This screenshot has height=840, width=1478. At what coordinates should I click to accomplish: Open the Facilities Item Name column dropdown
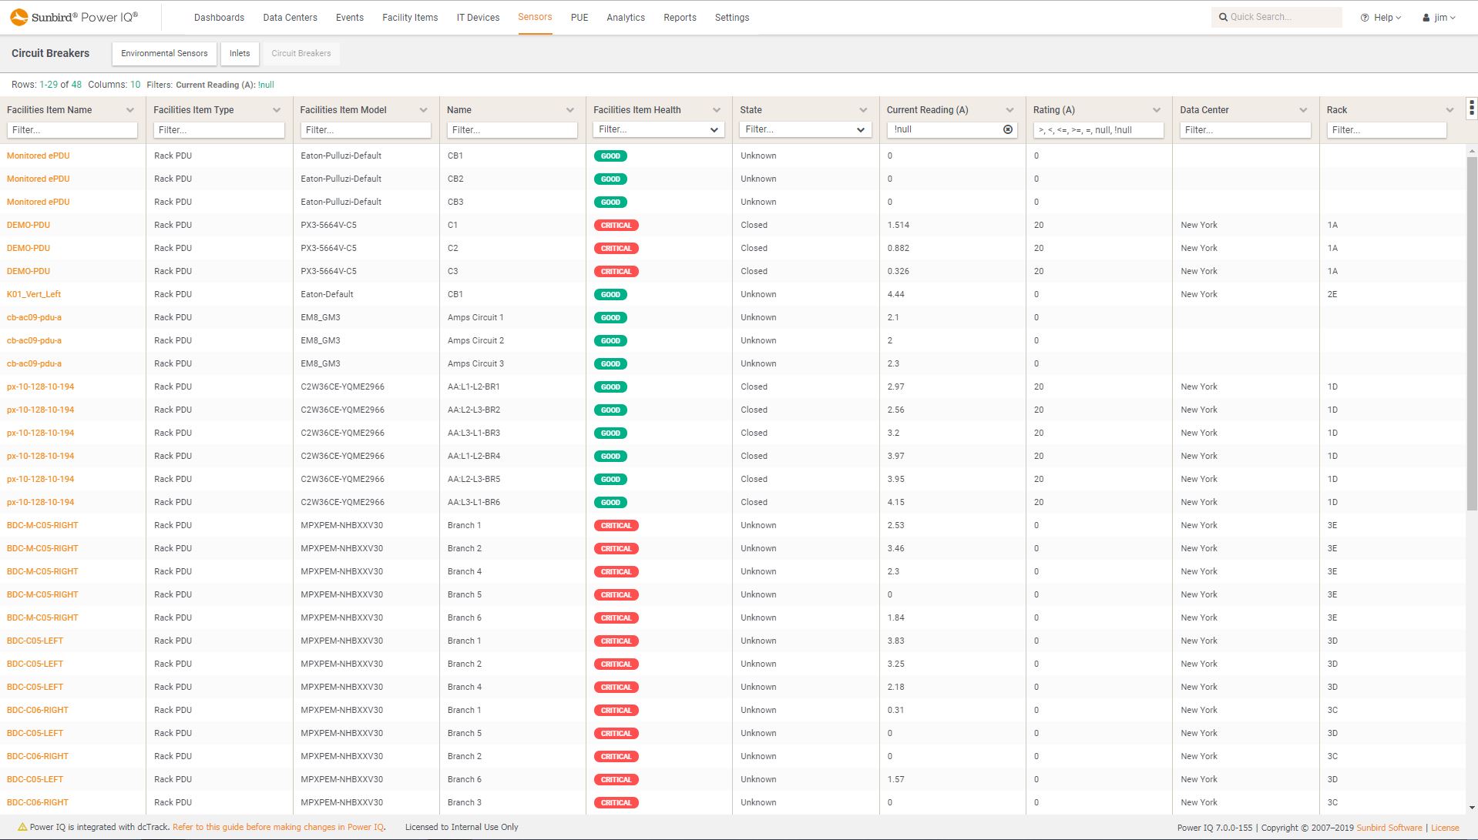pos(129,109)
